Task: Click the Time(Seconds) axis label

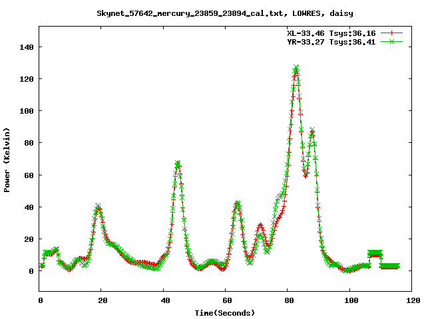Action: point(225,313)
